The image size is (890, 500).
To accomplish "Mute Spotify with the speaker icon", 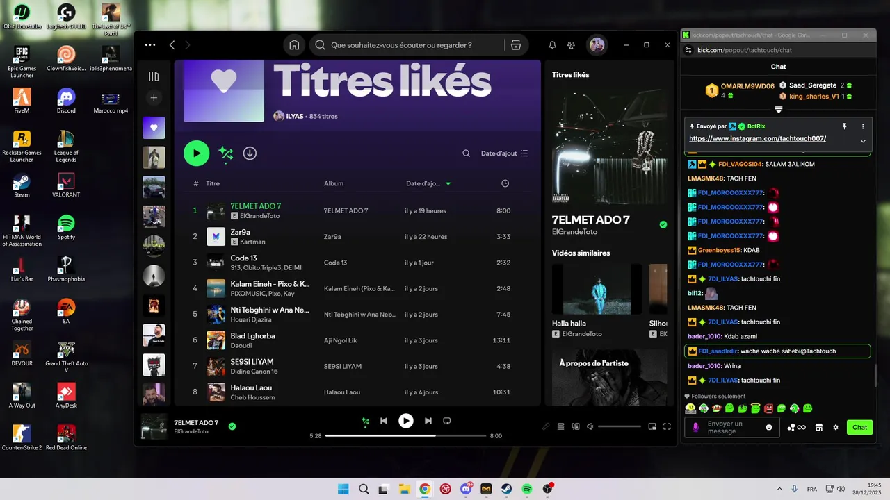I will click(x=590, y=426).
